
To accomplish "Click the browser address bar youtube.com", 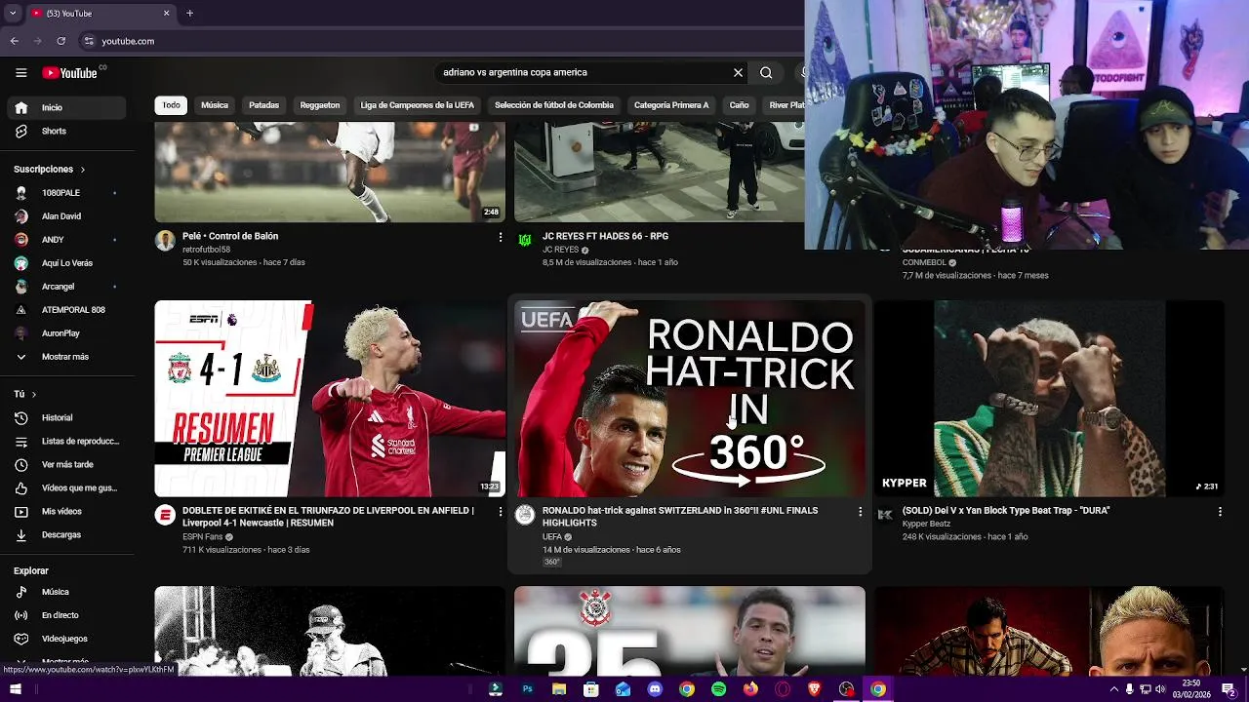I will coord(128,41).
